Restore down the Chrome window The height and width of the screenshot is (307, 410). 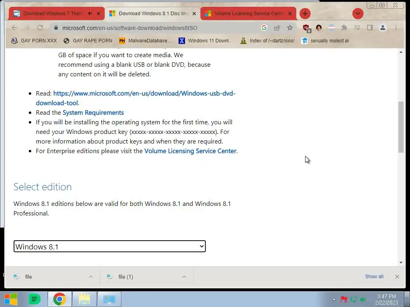[382, 5]
